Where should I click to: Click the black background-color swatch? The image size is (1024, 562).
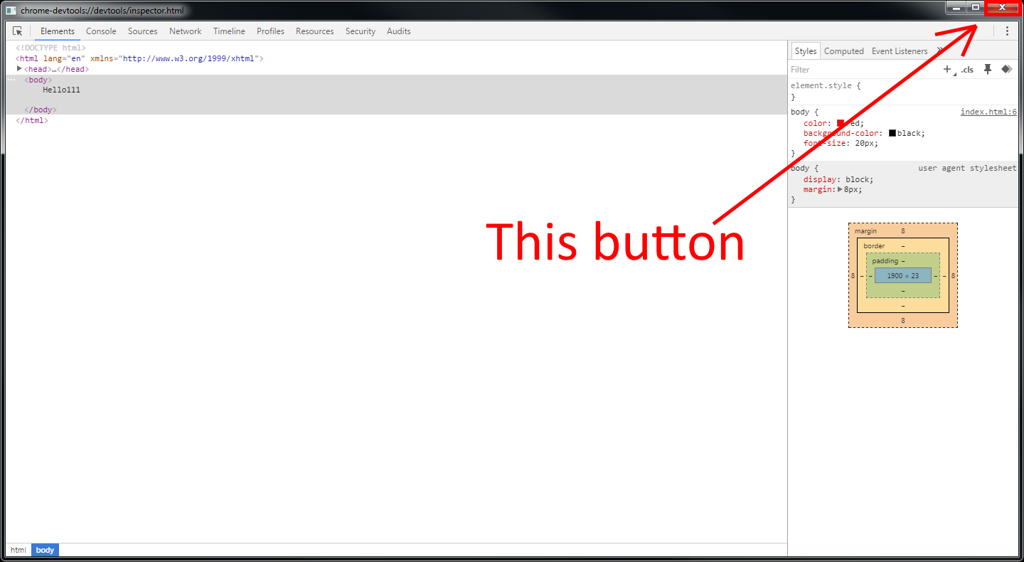point(892,133)
